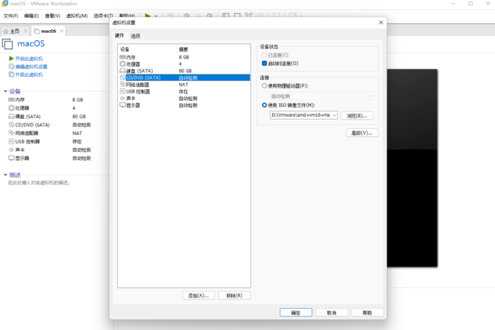Click the large macOS VM title icon
This screenshot has width=495, height=330.
(x=8, y=44)
